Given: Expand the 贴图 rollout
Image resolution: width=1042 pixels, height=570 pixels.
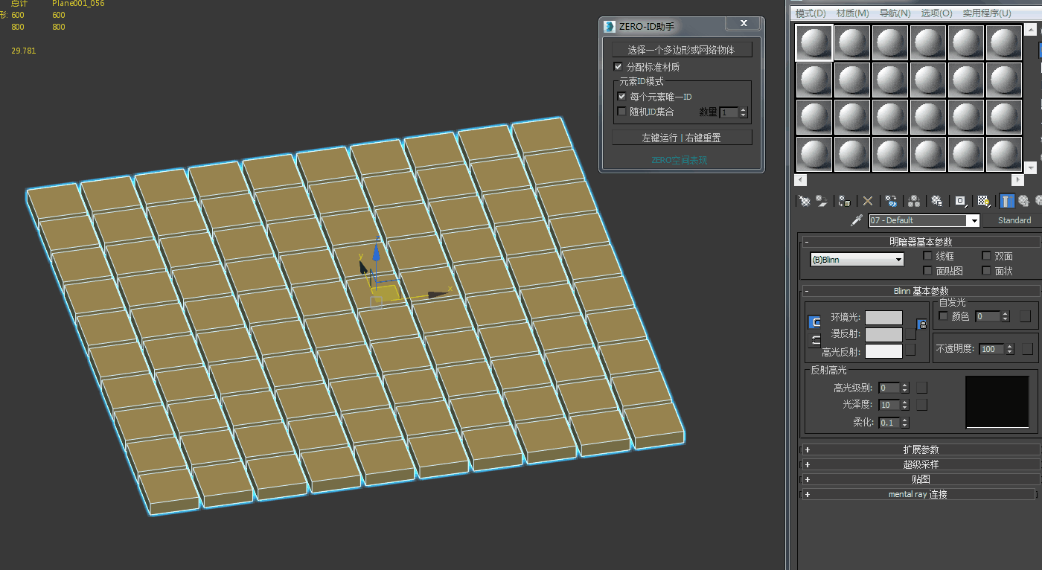Looking at the screenshot, I should 920,479.
